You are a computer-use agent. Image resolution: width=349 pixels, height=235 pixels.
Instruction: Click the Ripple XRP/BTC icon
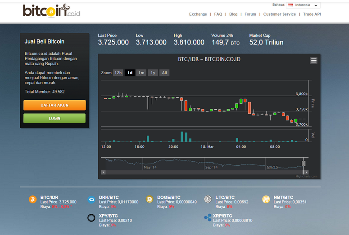pos(208,217)
